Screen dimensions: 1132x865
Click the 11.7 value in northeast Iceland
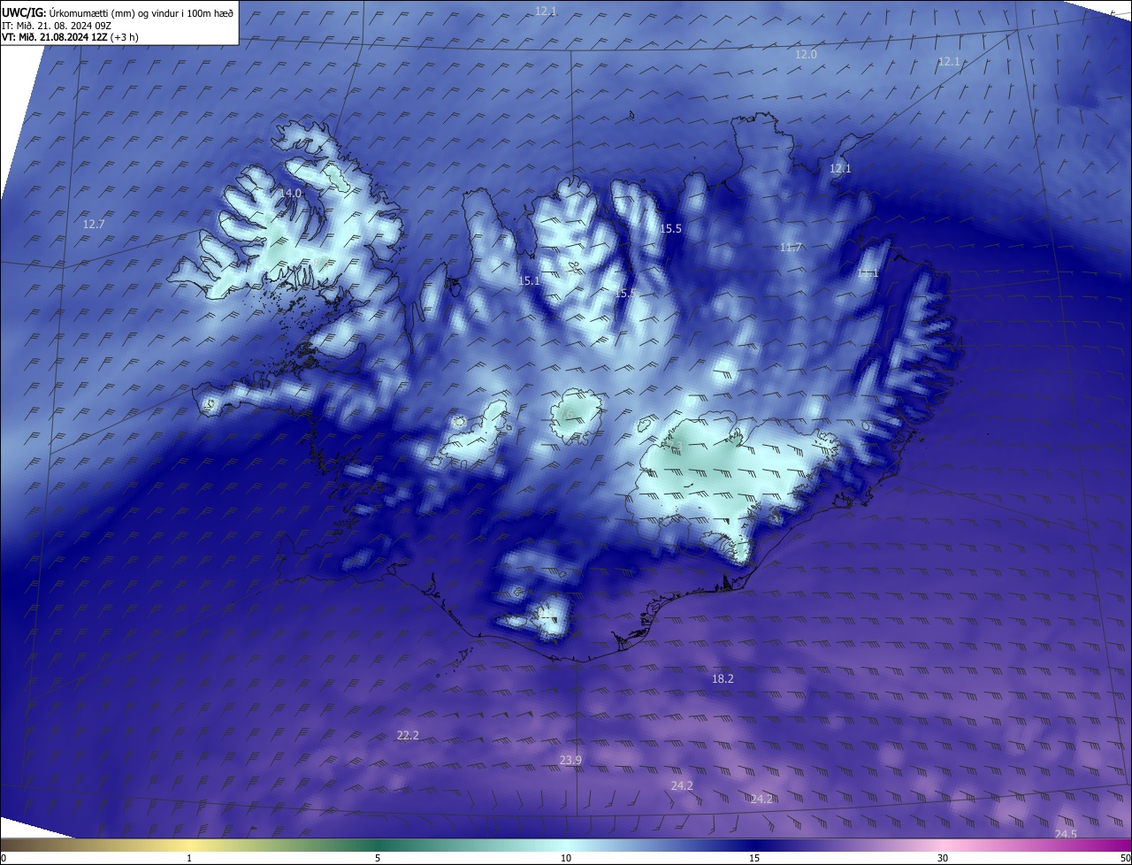tap(791, 247)
